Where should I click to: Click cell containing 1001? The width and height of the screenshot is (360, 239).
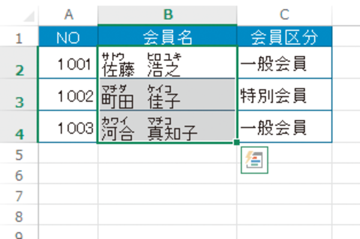pyautogui.click(x=68, y=62)
